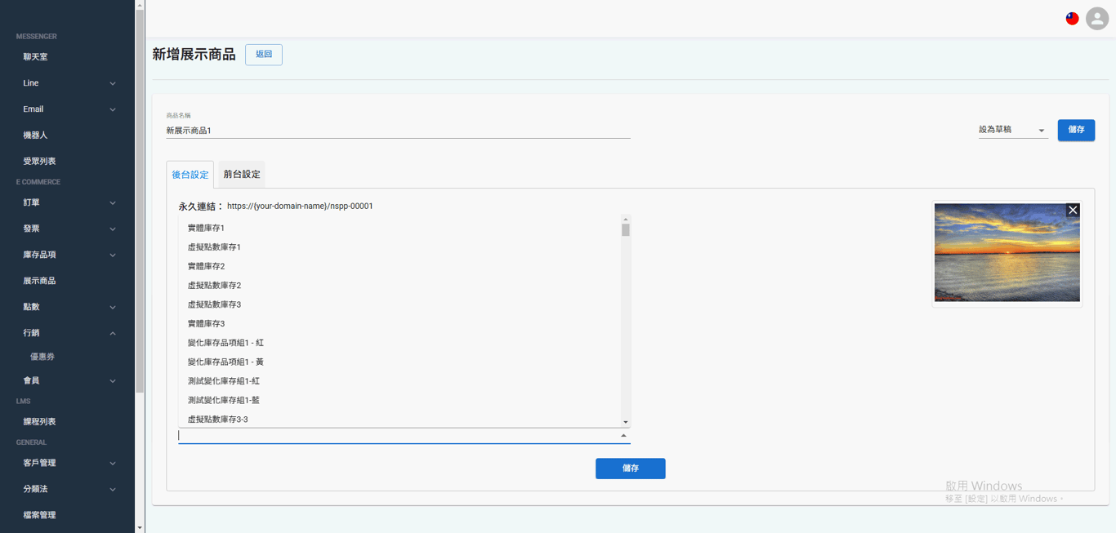Select 虛擬點數庫存3-3 option
Screen dimensions: 1116x533
point(400,420)
